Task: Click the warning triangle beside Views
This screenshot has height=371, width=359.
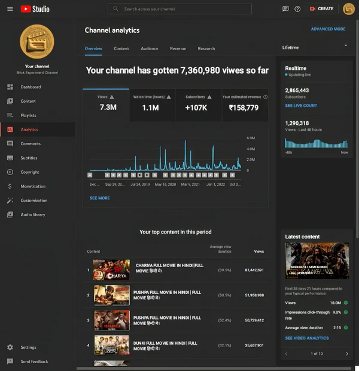Action: click(112, 97)
